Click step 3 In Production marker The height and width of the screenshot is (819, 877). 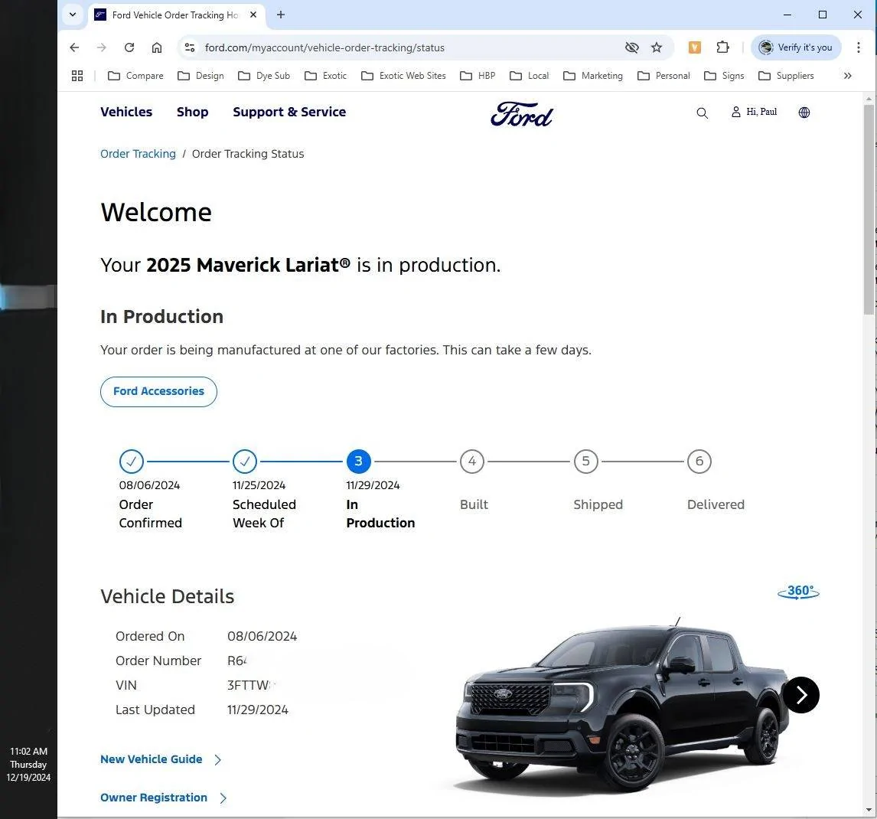tap(358, 462)
